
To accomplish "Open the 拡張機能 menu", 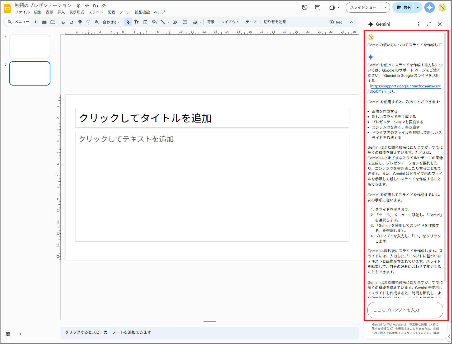I will [x=142, y=12].
